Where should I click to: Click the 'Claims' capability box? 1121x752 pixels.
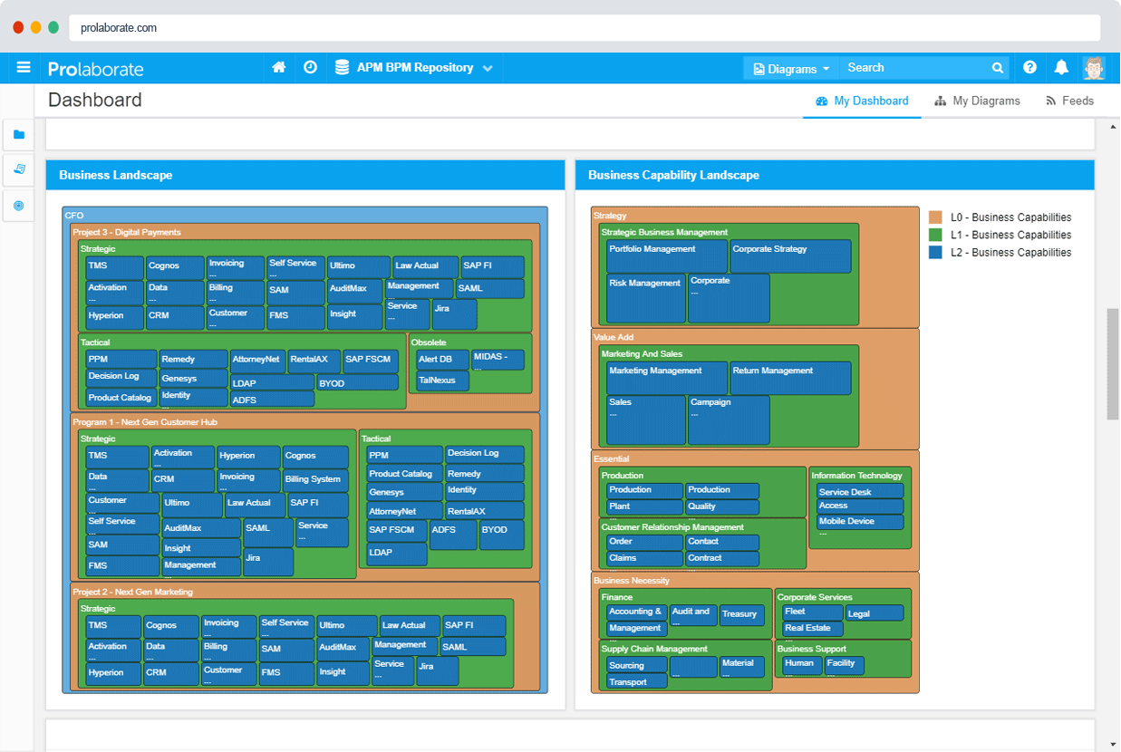tap(644, 558)
